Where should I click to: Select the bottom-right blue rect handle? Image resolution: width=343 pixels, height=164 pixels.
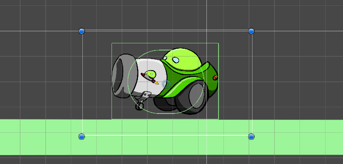pyautogui.click(x=251, y=137)
